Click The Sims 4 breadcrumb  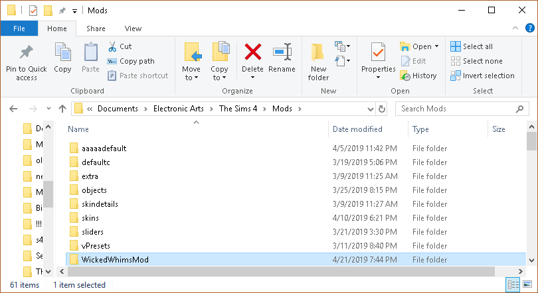click(238, 109)
